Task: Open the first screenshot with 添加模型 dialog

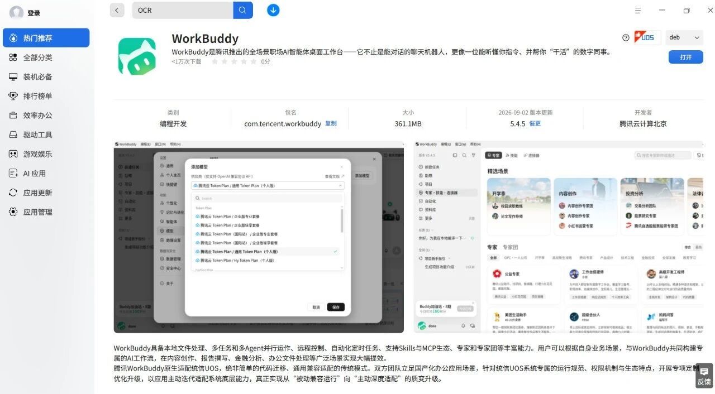Action: 259,237
